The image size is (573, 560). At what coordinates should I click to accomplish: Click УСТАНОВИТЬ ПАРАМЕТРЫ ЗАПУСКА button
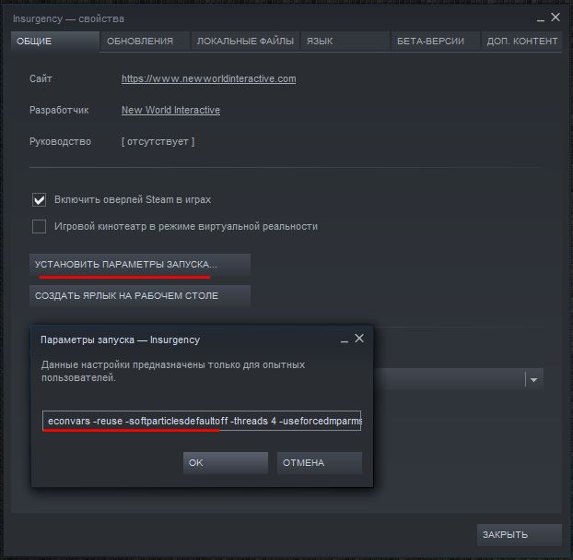coord(140,264)
